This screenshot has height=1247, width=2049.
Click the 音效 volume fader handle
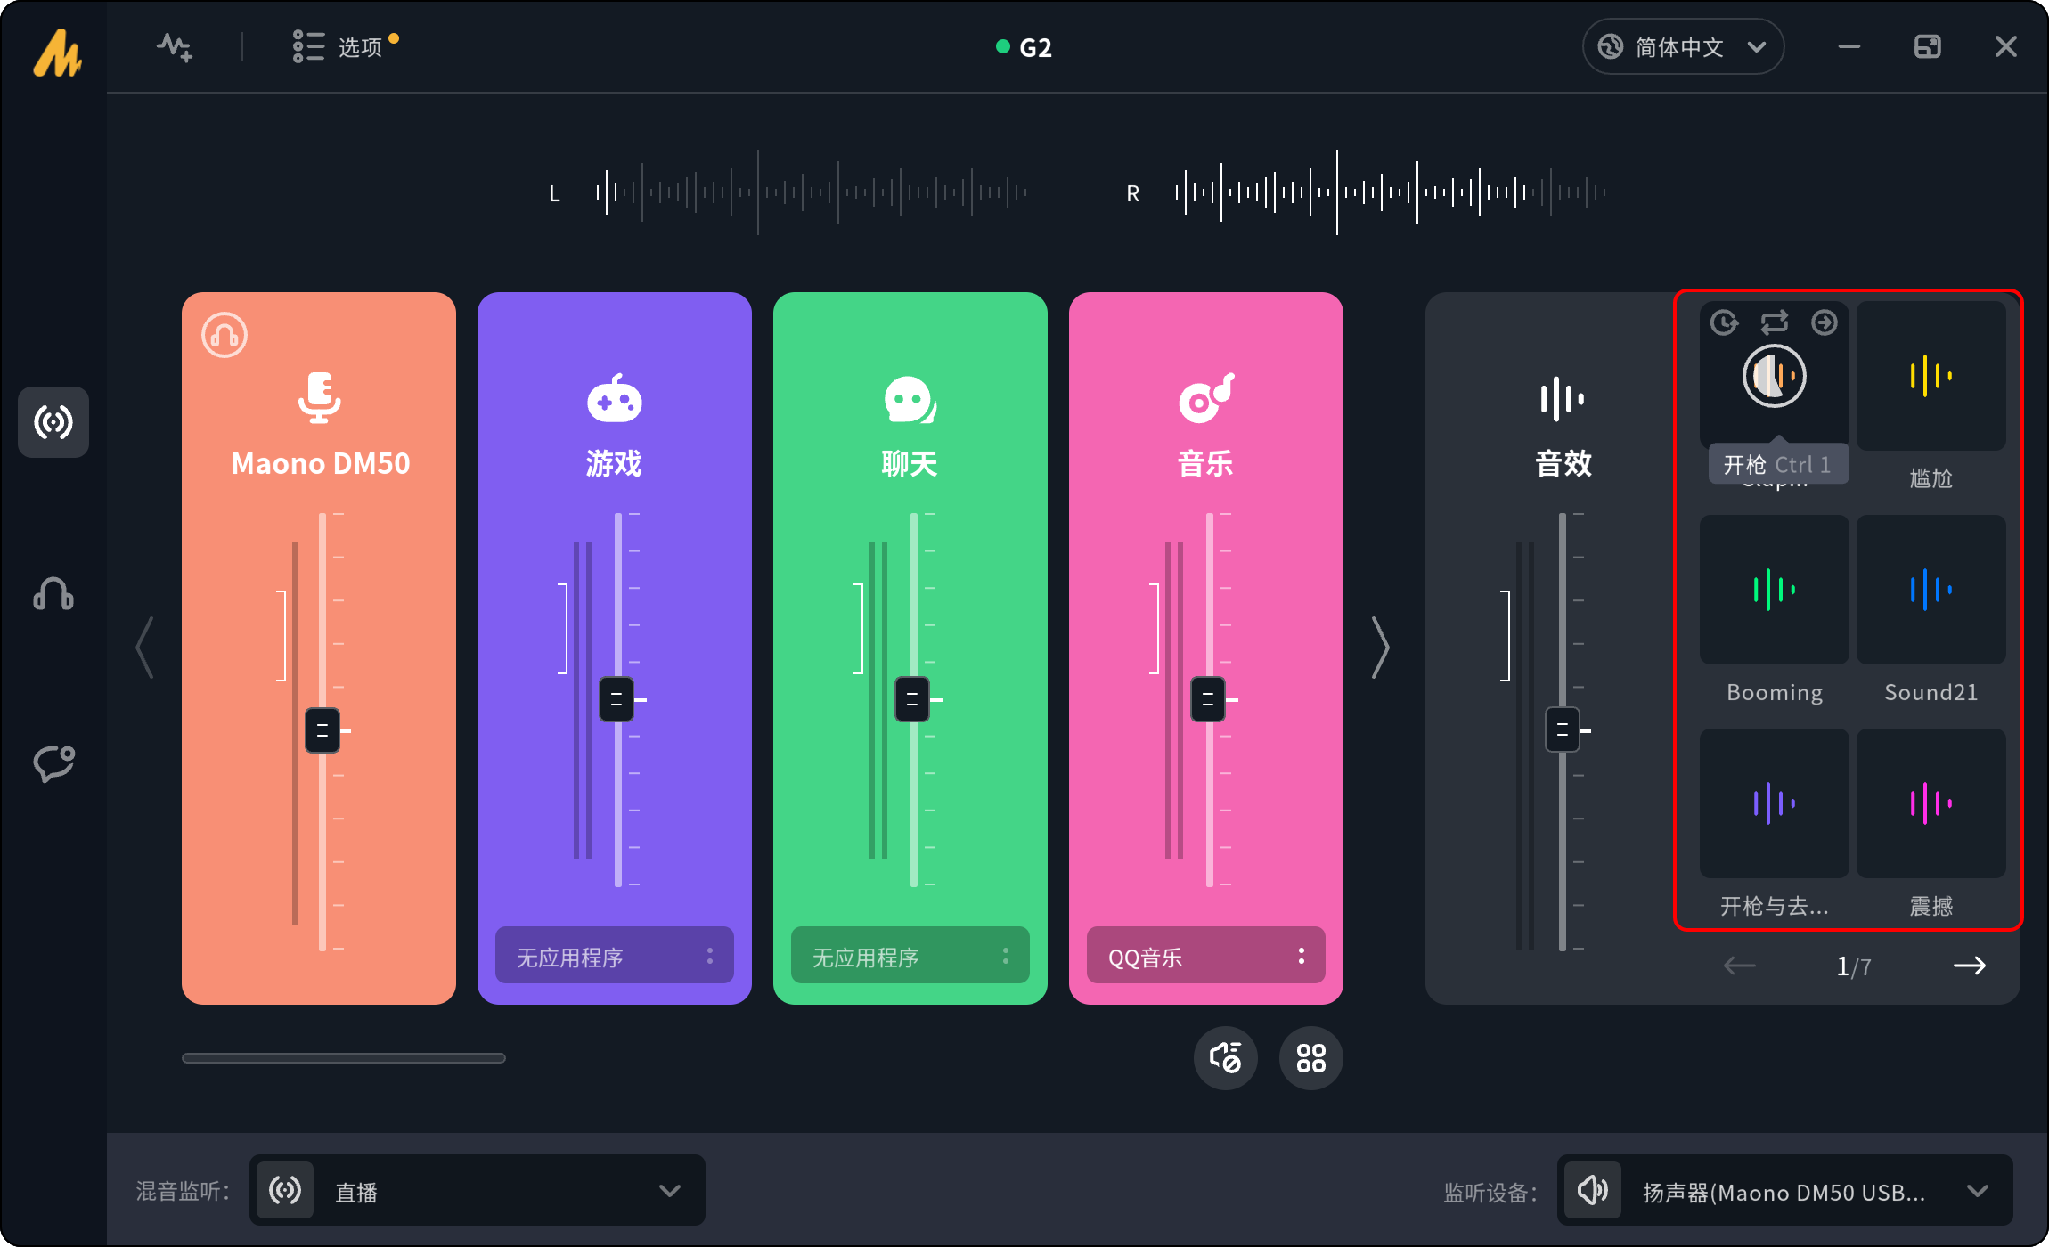pyautogui.click(x=1562, y=730)
